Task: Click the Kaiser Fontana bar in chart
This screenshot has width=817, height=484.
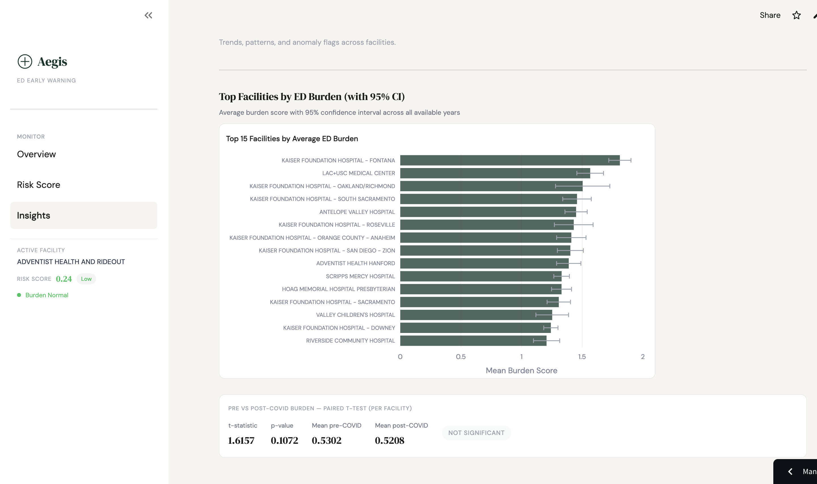Action: click(x=509, y=160)
